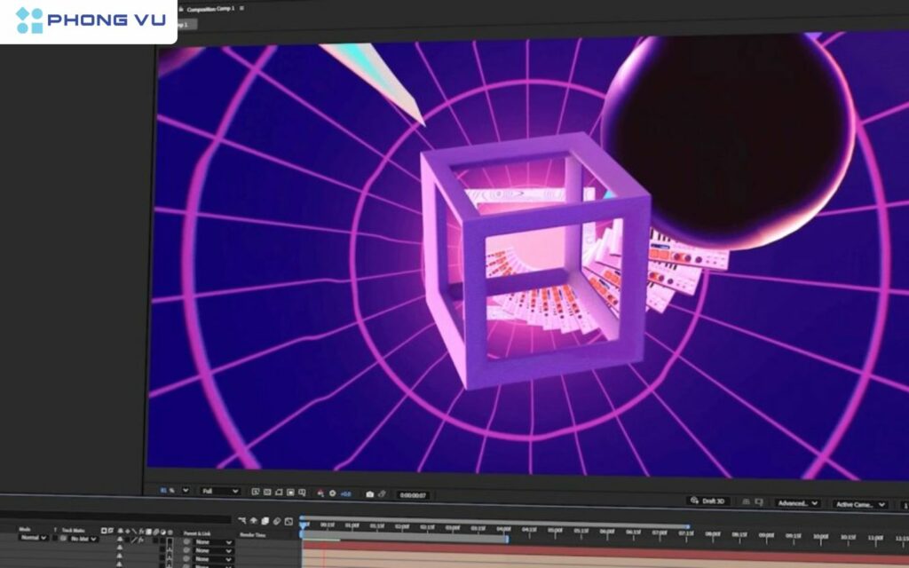Click the Motion Blur master switch icon
Image resolution: width=909 pixels, height=568 pixels.
(277, 518)
